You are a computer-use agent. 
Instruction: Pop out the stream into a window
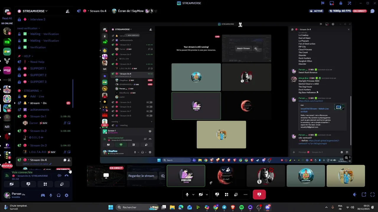[x=364, y=195]
